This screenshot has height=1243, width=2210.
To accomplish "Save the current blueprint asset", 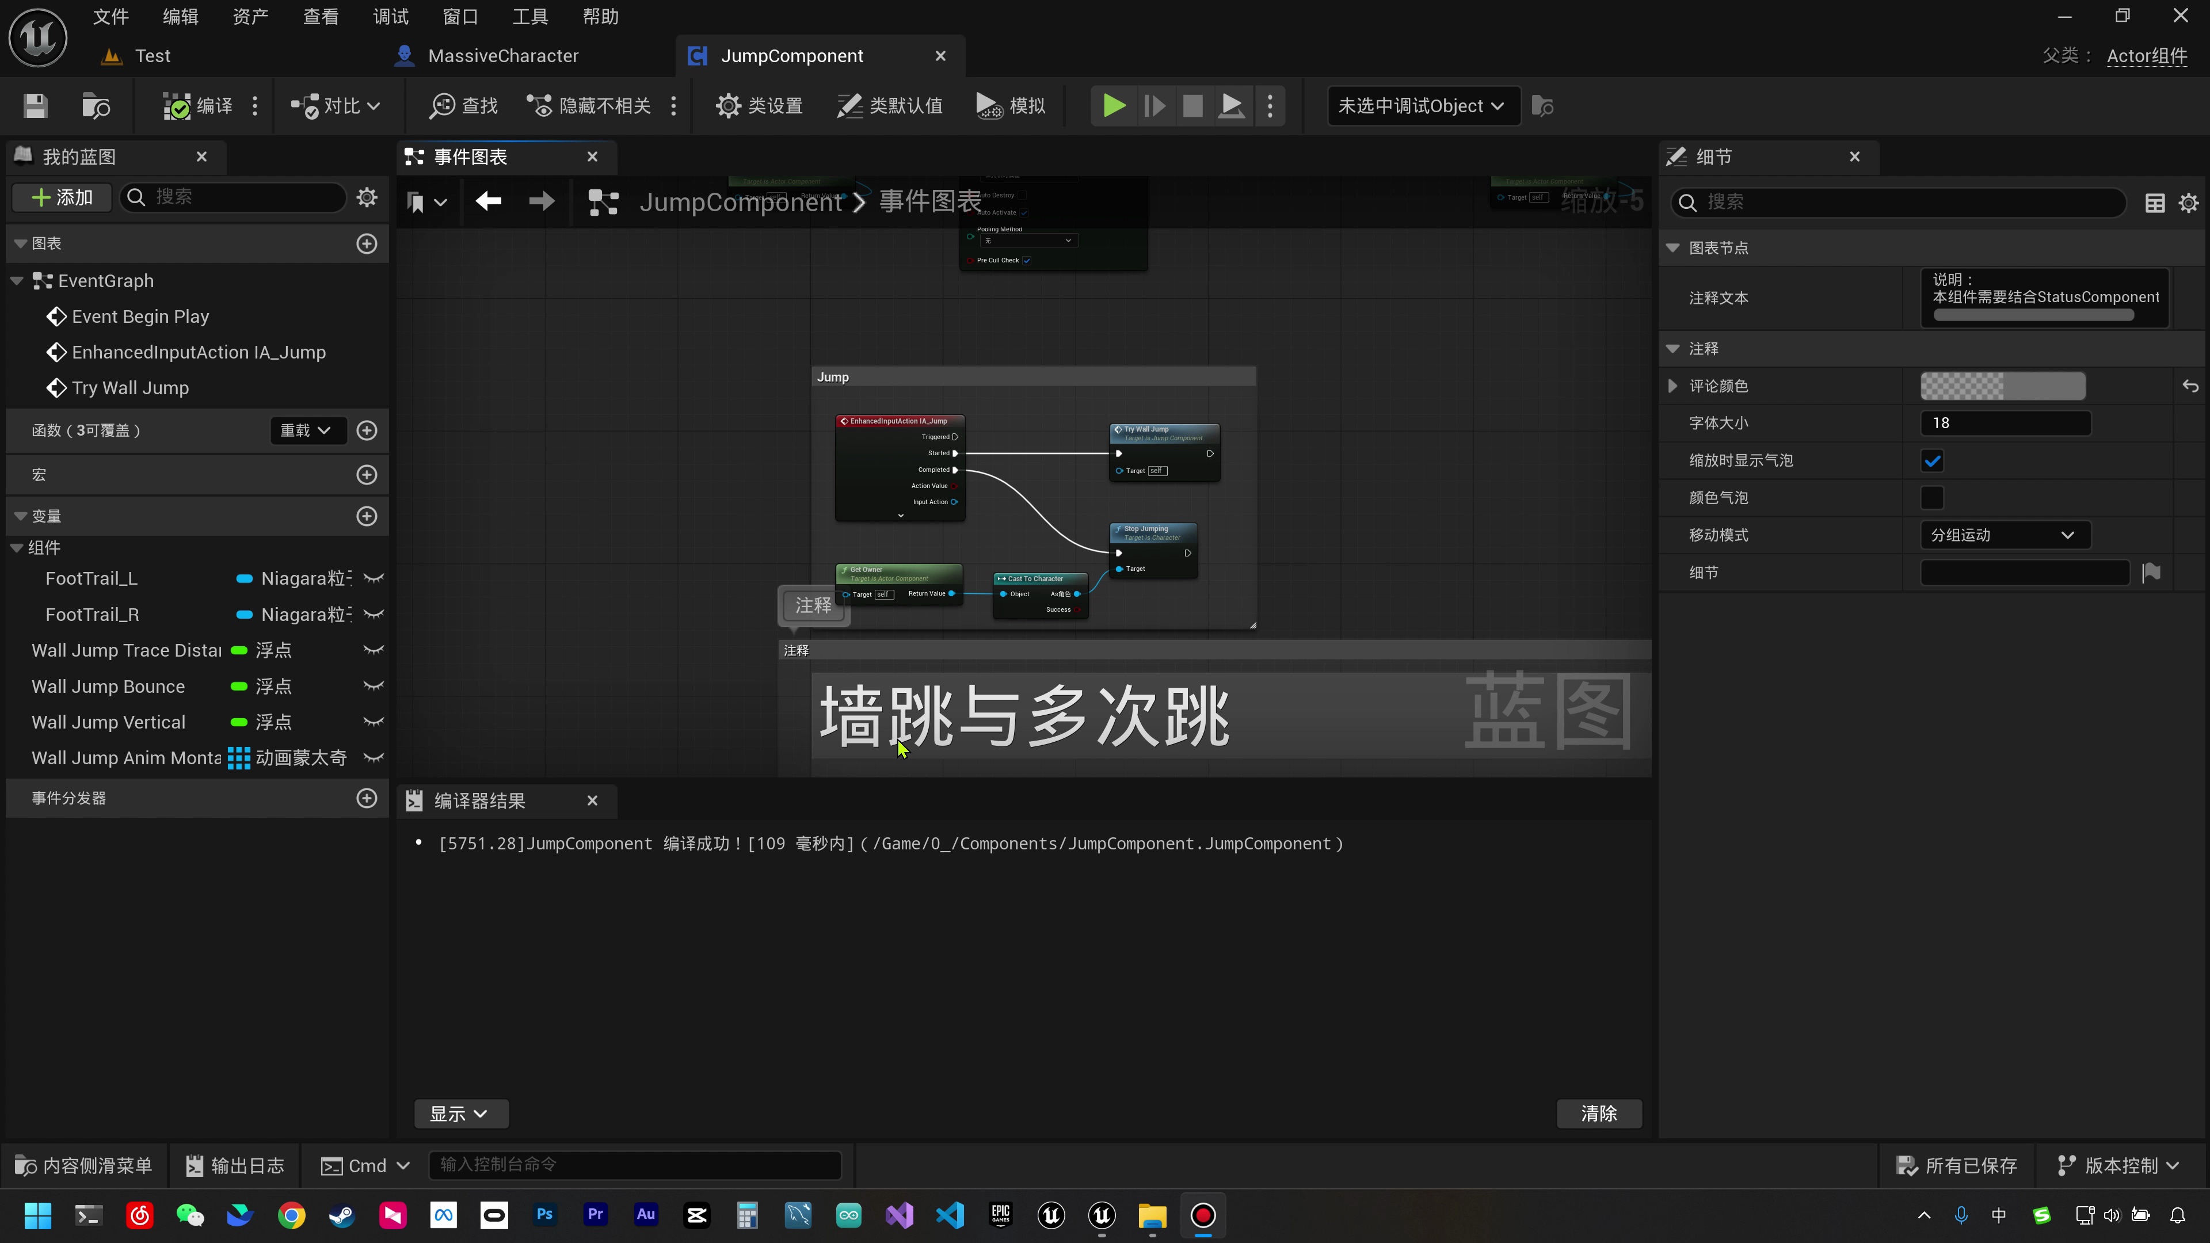I will 35,105.
